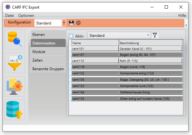The height and width of the screenshot is (135, 192).
Task: Click the Bogen (eckig BS, BA, 107) cell
Action: [x=151, y=55]
